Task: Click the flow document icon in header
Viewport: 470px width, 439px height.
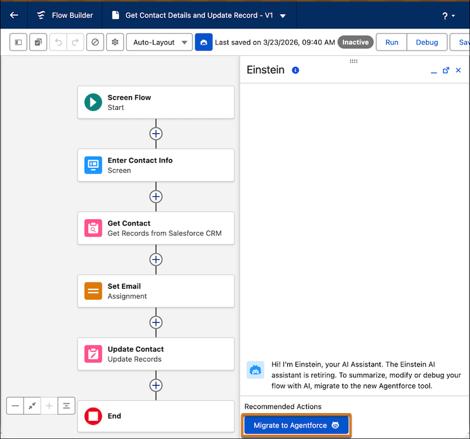Action: pyautogui.click(x=115, y=15)
